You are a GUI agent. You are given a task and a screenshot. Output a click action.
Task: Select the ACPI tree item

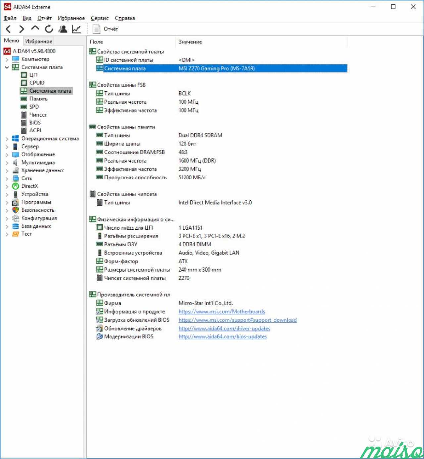[35, 130]
